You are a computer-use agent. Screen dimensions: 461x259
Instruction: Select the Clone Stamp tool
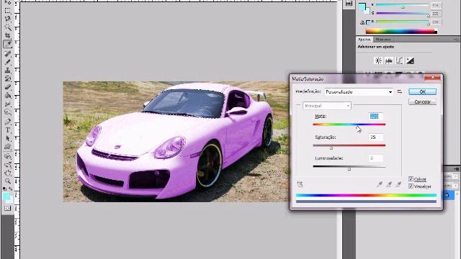pos(8,71)
